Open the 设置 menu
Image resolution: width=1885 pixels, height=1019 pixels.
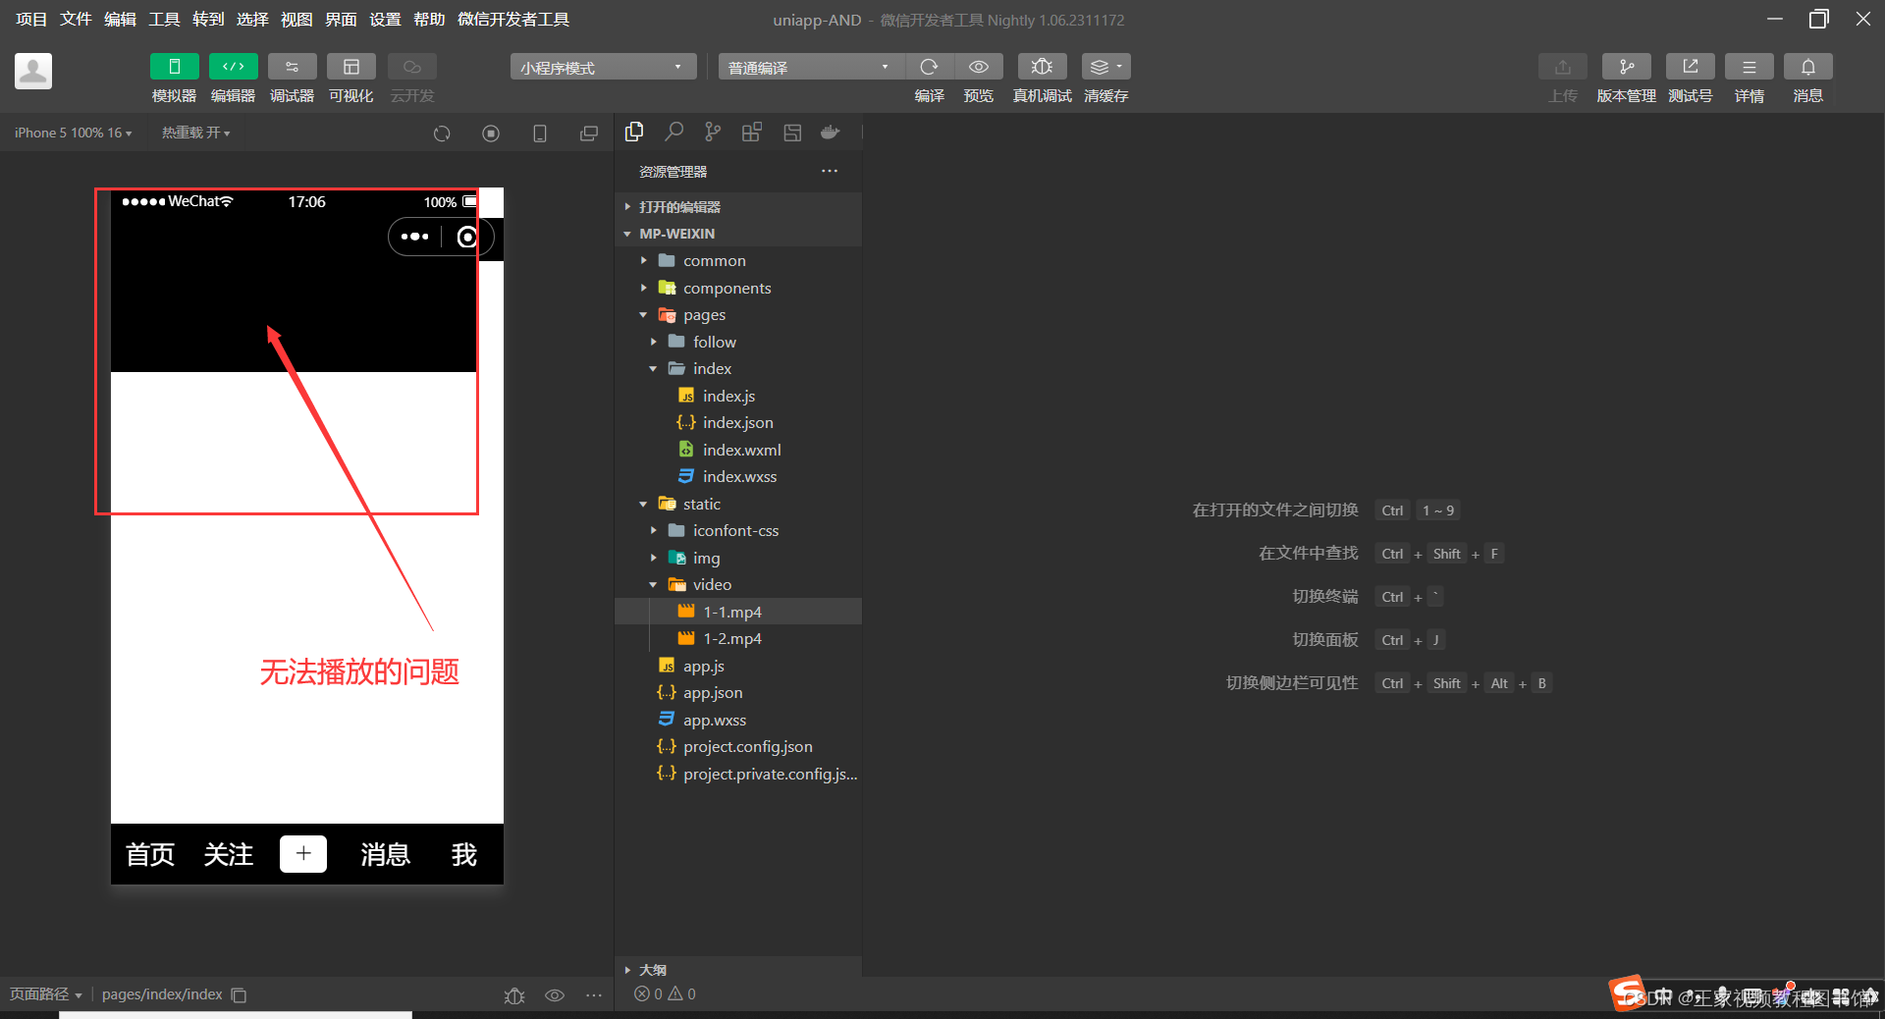tap(385, 19)
